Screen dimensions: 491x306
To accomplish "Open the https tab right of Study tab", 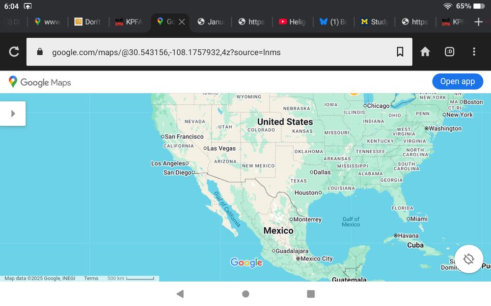I will pos(415,22).
